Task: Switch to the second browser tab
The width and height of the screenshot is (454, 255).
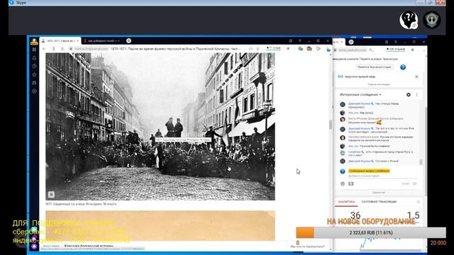Action: tap(103, 41)
